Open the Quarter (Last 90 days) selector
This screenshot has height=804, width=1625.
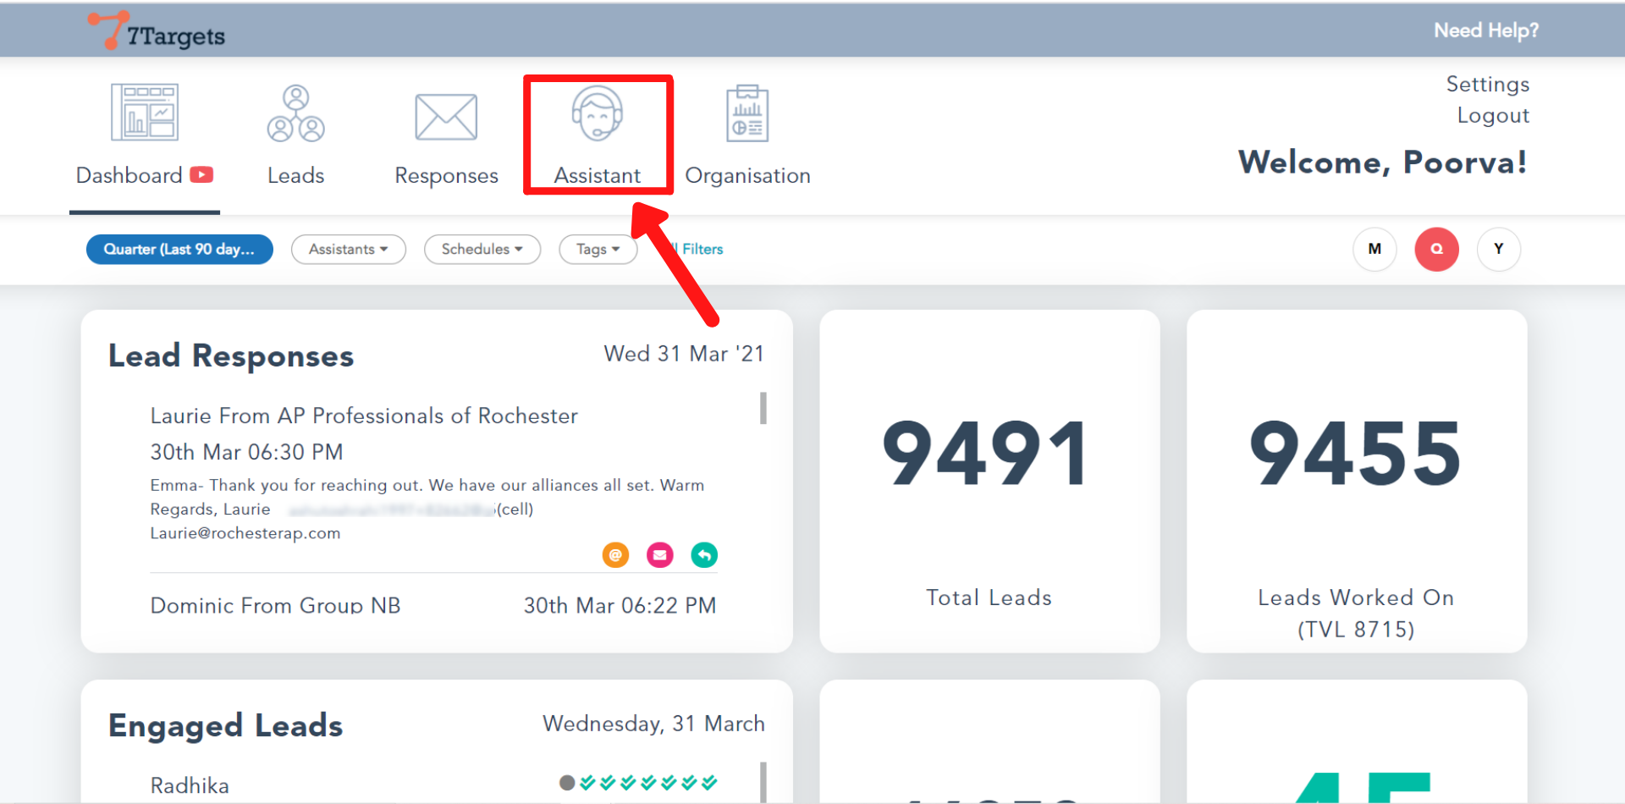[179, 249]
